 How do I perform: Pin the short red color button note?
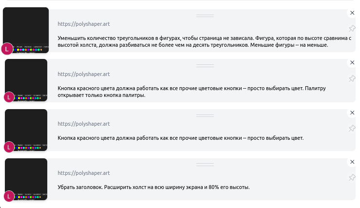click(352, 128)
